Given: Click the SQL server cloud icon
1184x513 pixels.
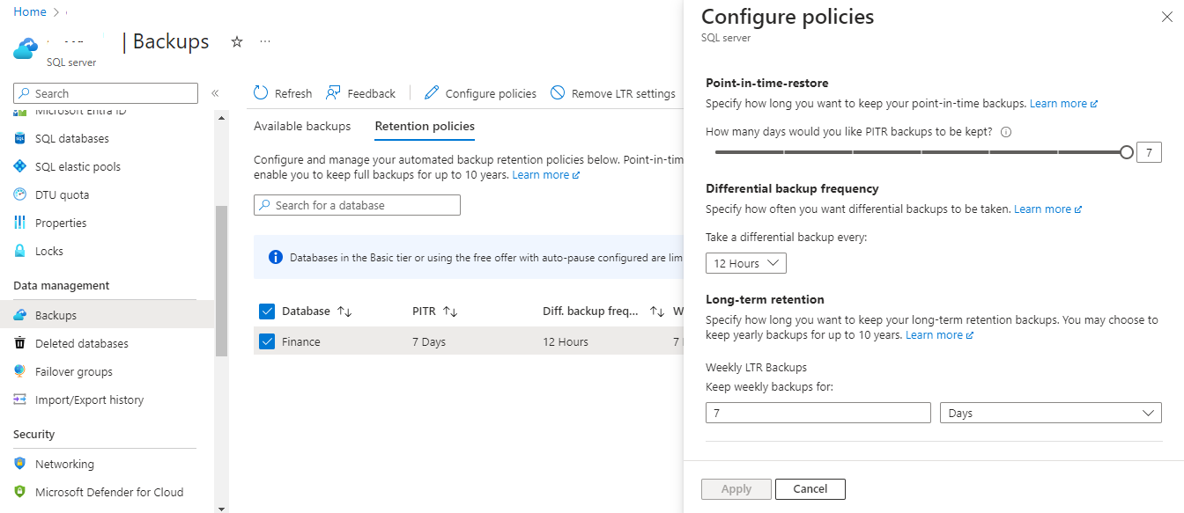Looking at the screenshot, I should tap(26, 47).
